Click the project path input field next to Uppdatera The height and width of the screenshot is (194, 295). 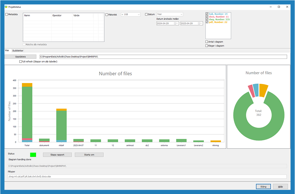pyautogui.click(x=163, y=57)
